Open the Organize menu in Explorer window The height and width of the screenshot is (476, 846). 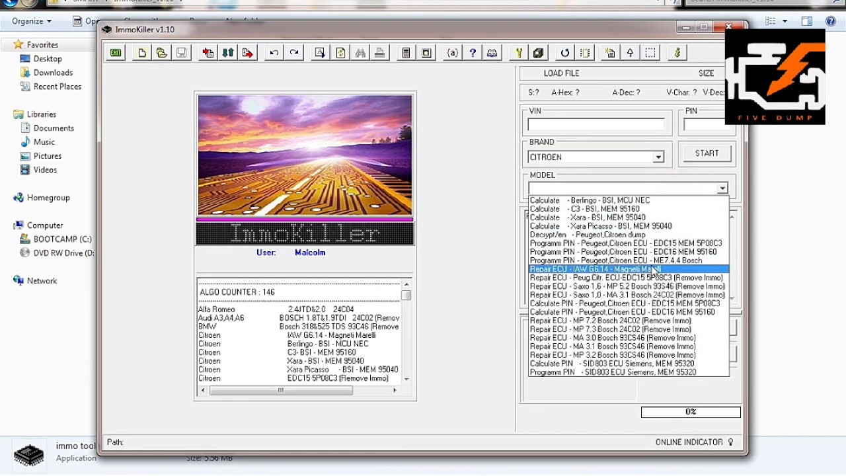pyautogui.click(x=32, y=21)
